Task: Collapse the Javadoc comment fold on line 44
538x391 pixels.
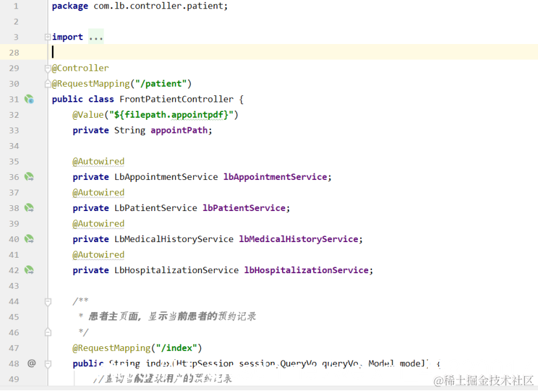Action: pyautogui.click(x=48, y=302)
